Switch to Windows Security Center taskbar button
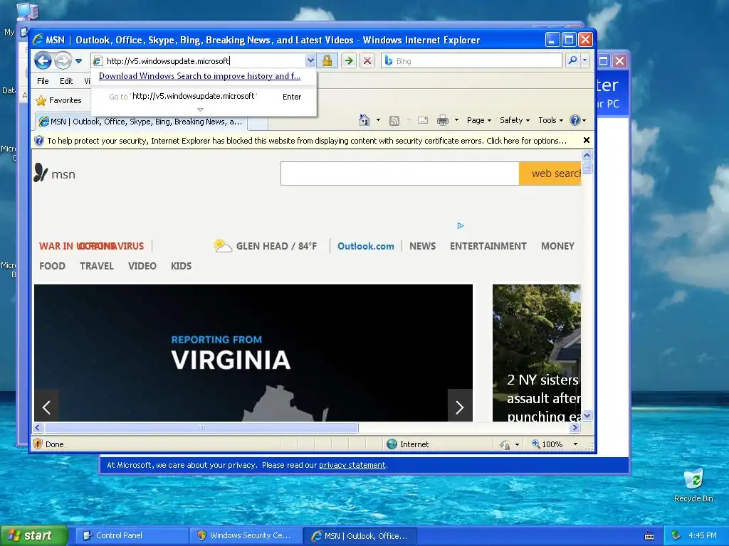Image resolution: width=729 pixels, height=546 pixels. [246, 535]
